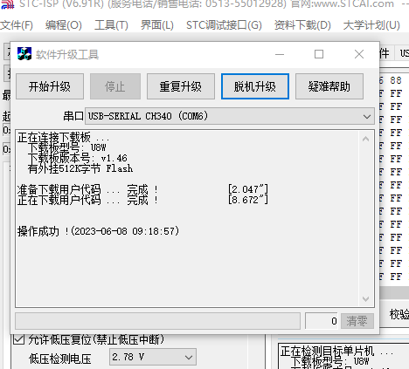The image size is (409, 369).
Task: Click the 脱机升级 button
Action: 255,86
